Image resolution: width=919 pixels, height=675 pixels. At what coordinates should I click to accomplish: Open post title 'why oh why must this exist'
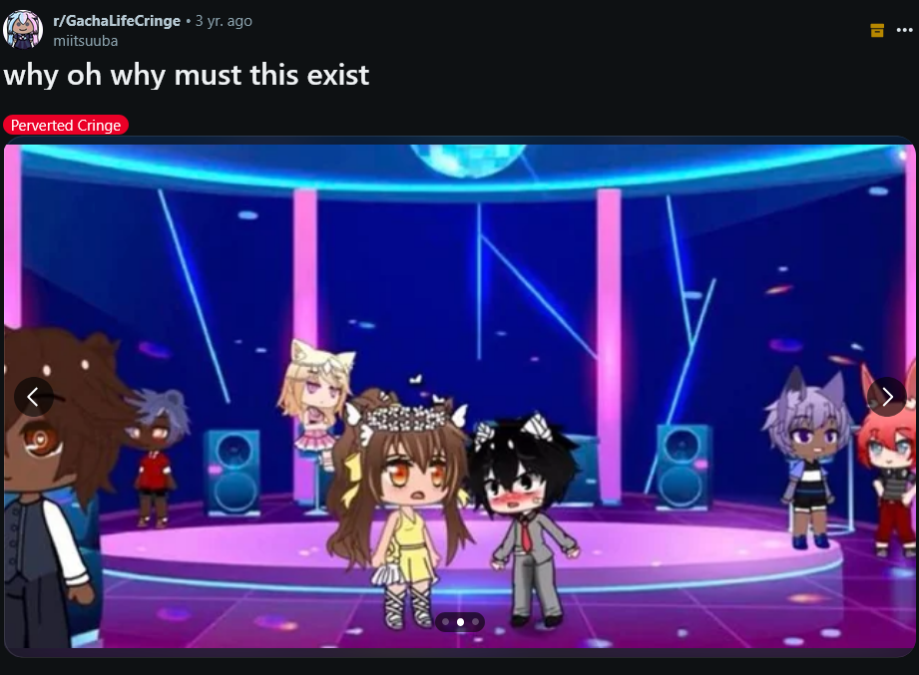click(x=187, y=75)
